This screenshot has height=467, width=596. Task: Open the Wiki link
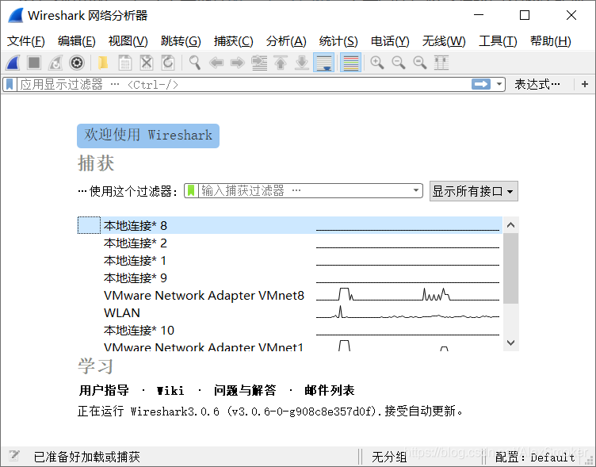pyautogui.click(x=170, y=391)
